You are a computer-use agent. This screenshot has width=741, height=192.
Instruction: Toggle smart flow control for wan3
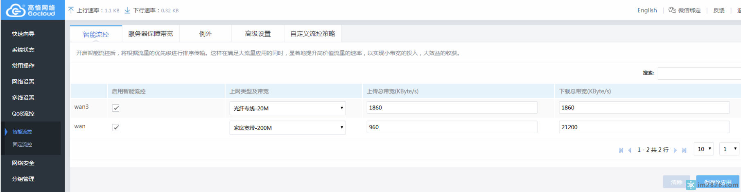click(x=116, y=108)
